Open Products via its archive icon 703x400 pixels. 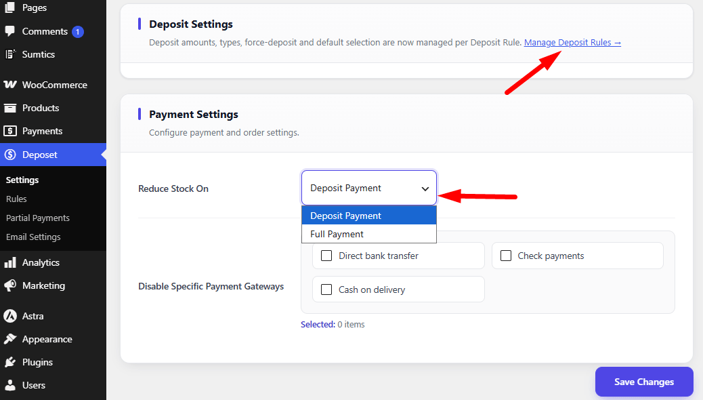coord(10,108)
